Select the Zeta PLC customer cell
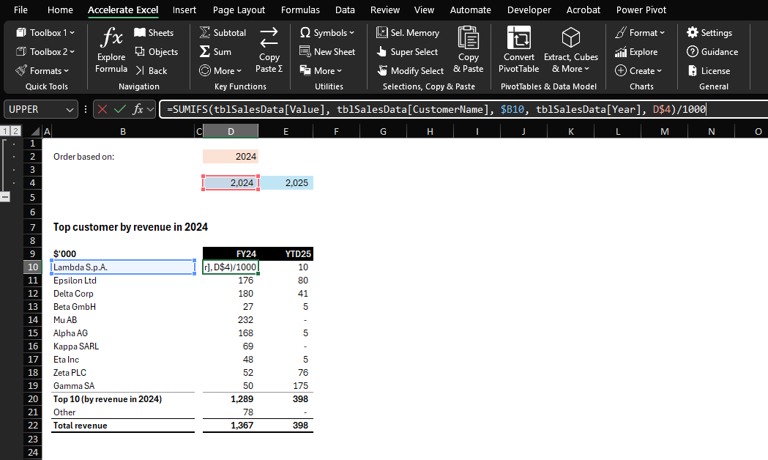 click(x=123, y=372)
